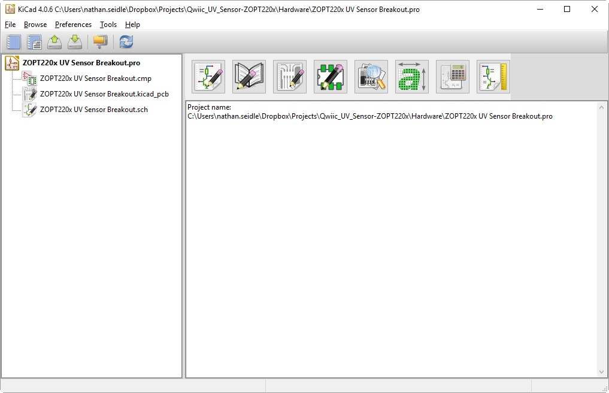Create a new project from template

point(34,42)
